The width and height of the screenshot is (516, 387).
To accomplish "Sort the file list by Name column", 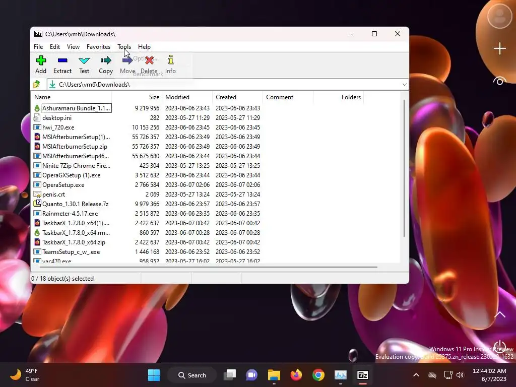I will click(x=72, y=97).
